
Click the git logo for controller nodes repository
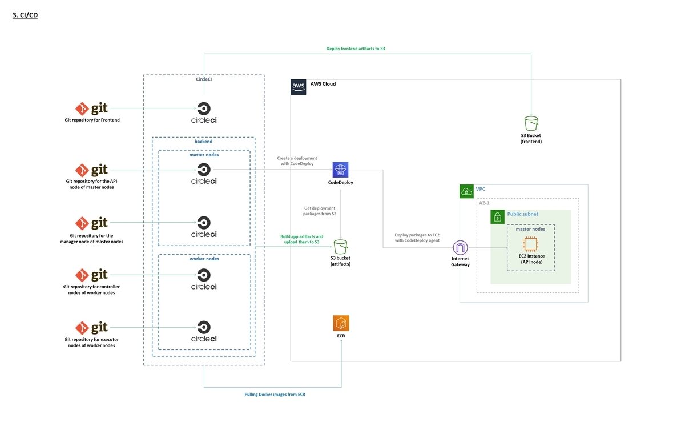92,275
